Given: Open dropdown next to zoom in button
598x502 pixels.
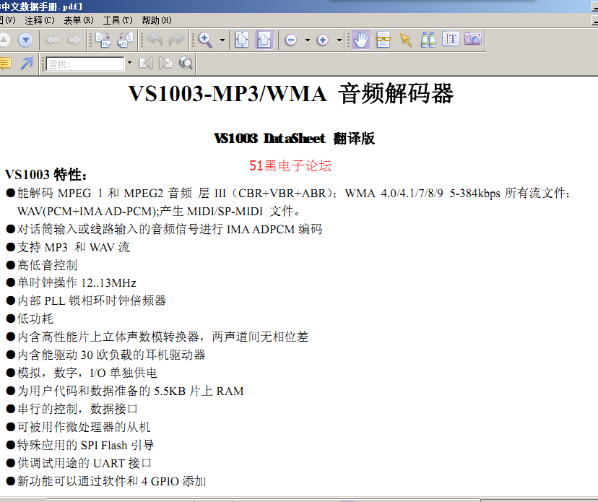Looking at the screenshot, I should coord(339,40).
